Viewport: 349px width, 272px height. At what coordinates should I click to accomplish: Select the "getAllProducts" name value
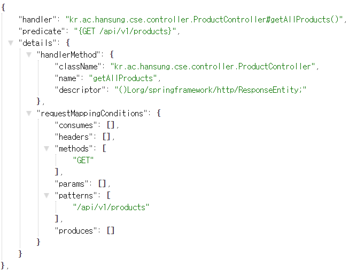(x=122, y=78)
